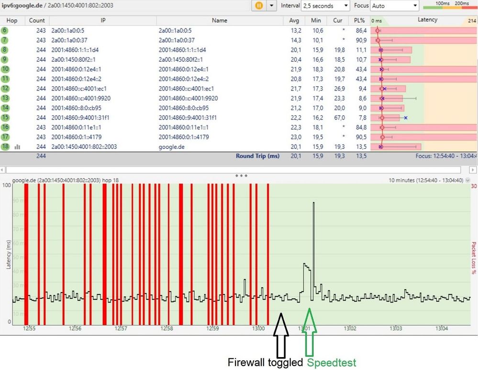This screenshot has width=478, height=370.
Task: Open the Focus Auto dropdown
Action: tap(394, 5)
